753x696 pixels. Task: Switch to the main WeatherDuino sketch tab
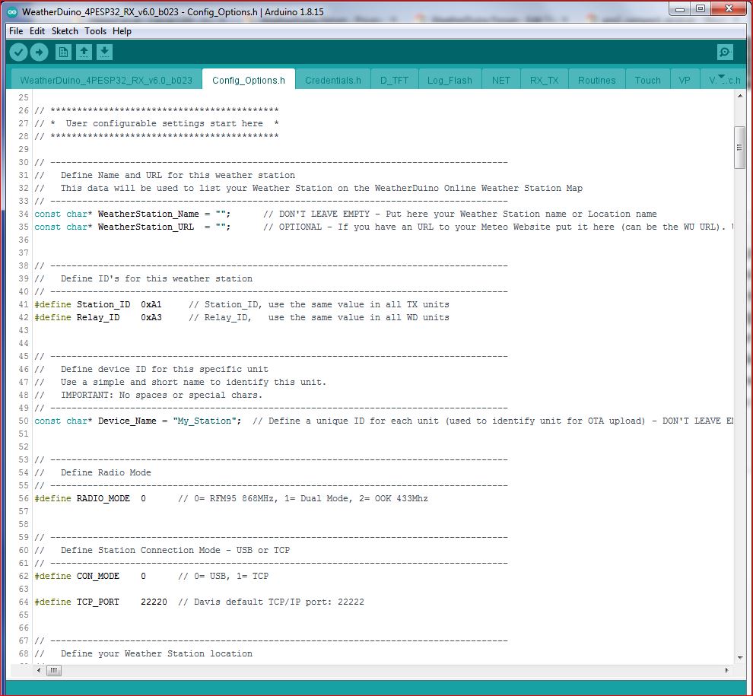(x=106, y=80)
